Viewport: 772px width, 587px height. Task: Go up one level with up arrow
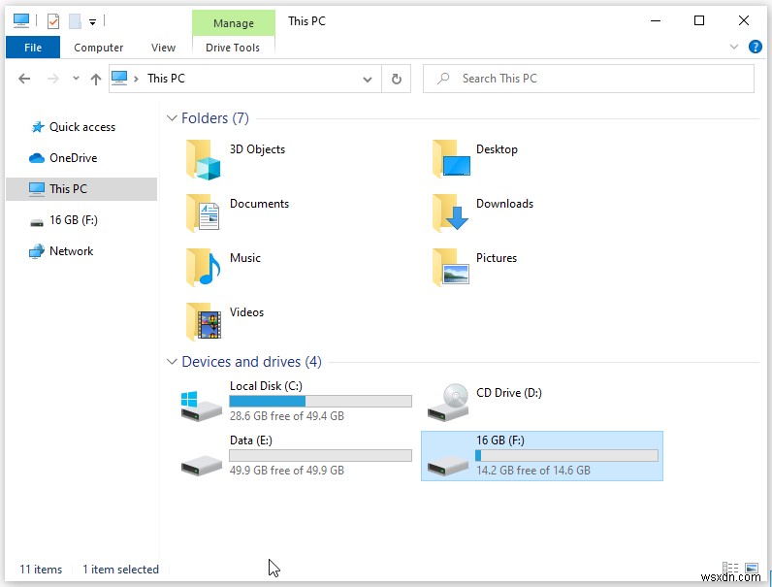pyautogui.click(x=96, y=79)
